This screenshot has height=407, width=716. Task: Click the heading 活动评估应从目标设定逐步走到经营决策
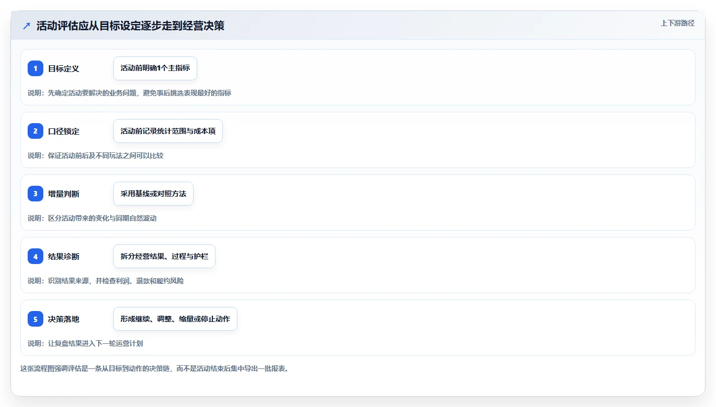pos(130,26)
